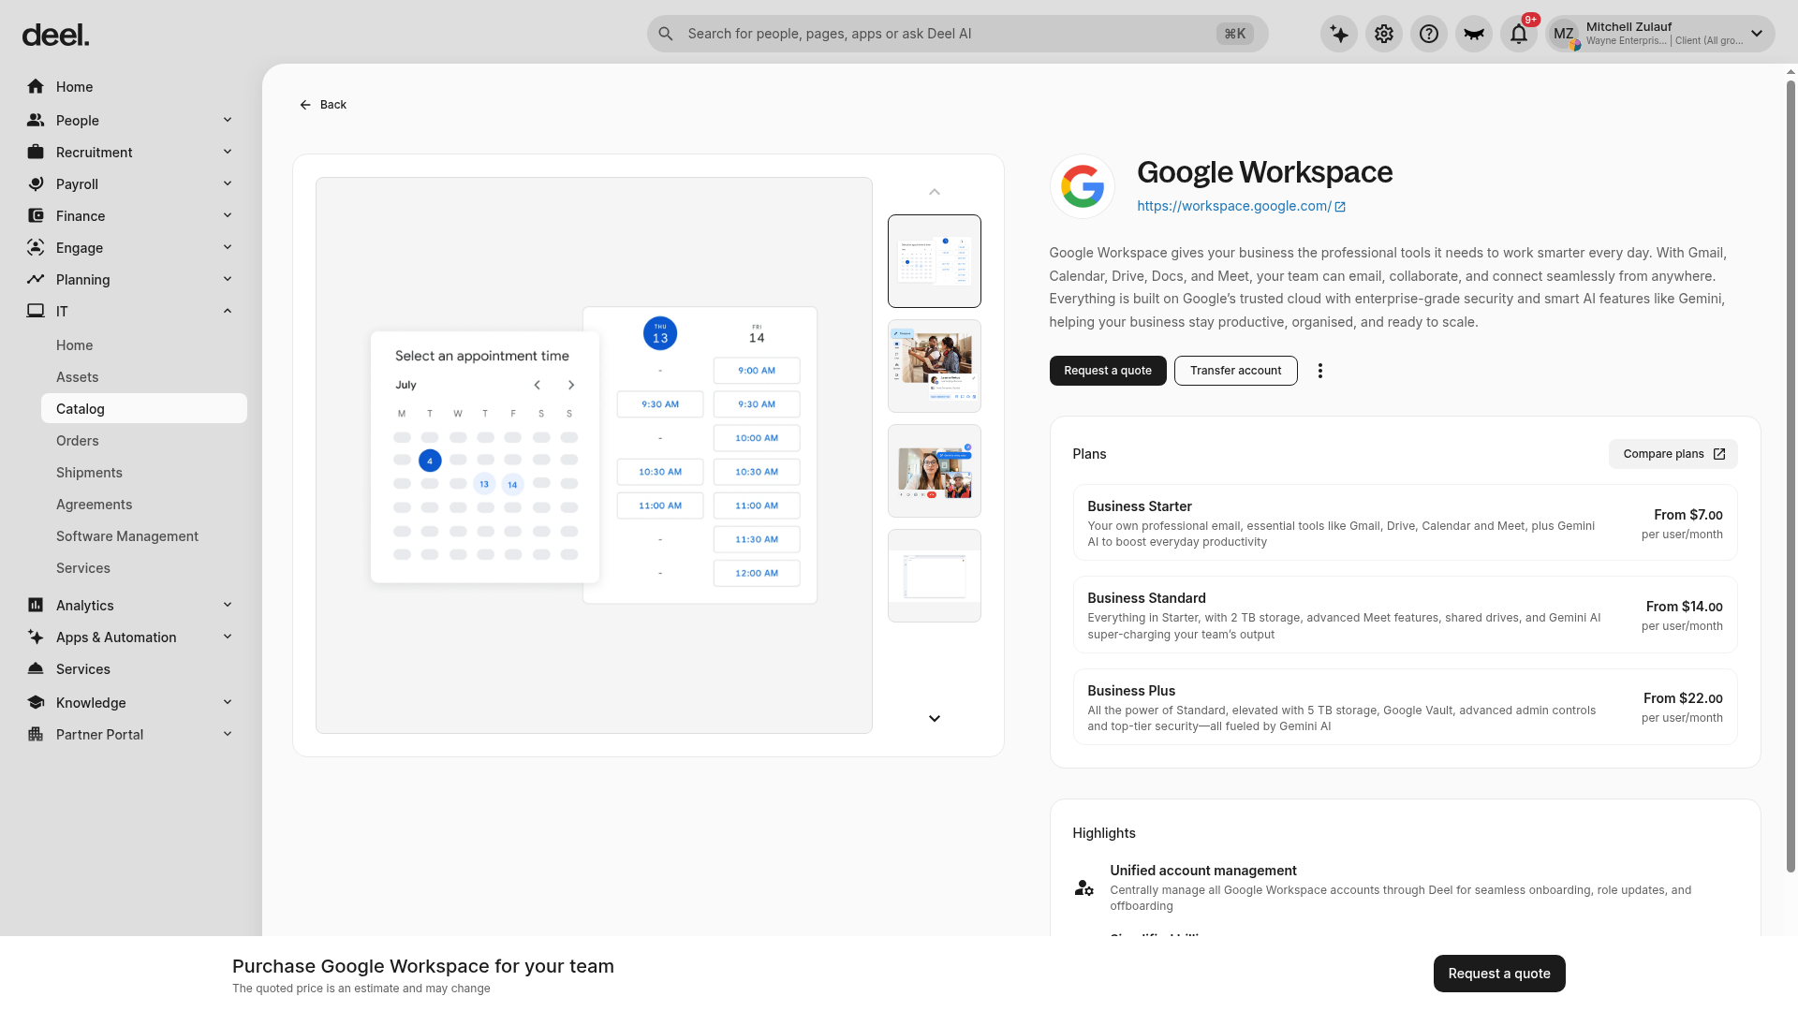Expand the Partner Portal chevron
The height and width of the screenshot is (1011, 1798).
(x=228, y=734)
